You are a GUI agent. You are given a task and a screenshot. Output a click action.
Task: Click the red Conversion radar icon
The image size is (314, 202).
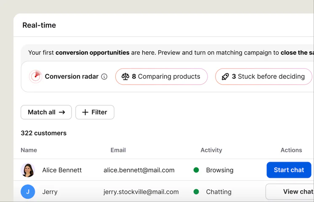(35, 77)
